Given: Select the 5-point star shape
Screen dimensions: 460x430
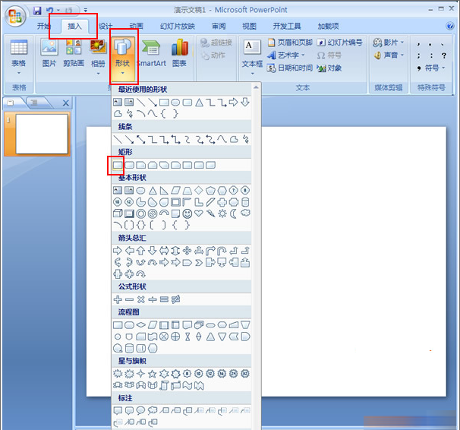Looking at the screenshot, I should [153, 374].
